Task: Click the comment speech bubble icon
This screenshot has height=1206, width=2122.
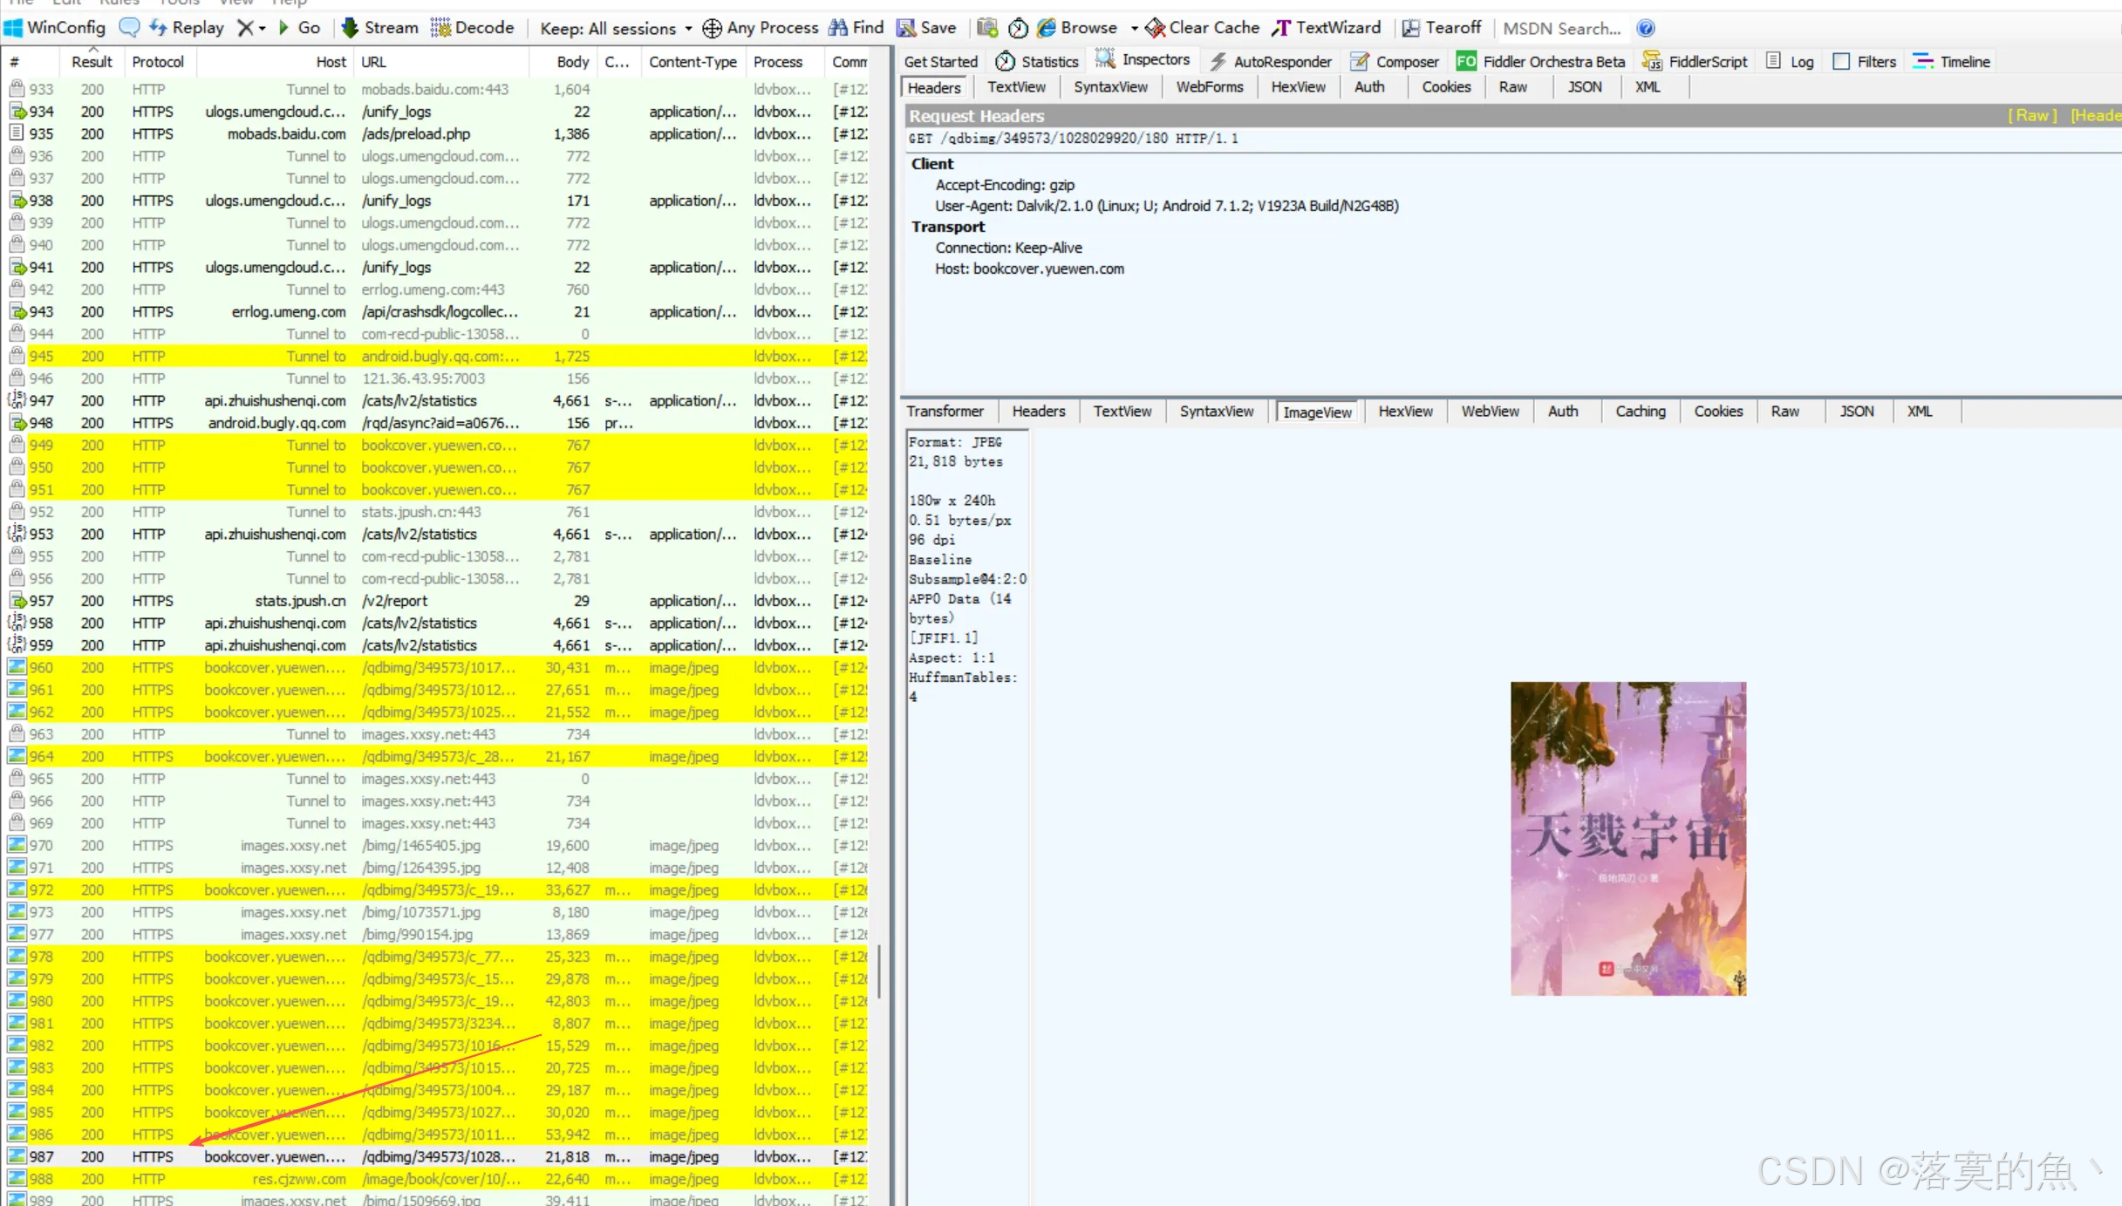Action: coord(129,28)
